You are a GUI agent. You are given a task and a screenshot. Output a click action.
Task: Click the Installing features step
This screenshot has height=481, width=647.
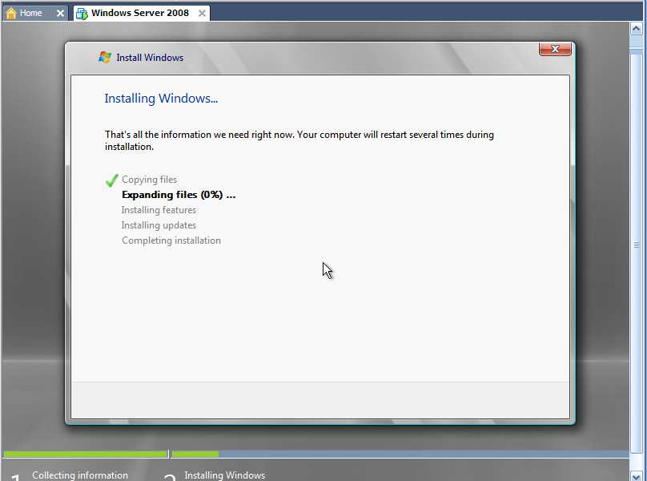point(159,210)
